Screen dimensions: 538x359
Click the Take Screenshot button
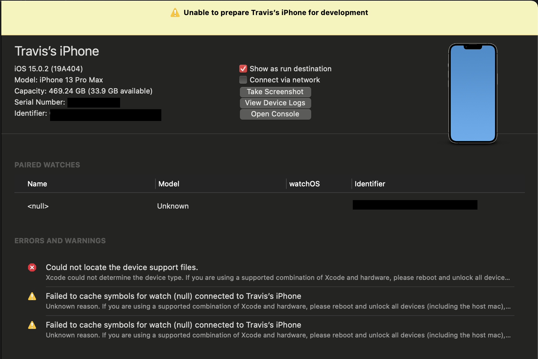(x=275, y=92)
